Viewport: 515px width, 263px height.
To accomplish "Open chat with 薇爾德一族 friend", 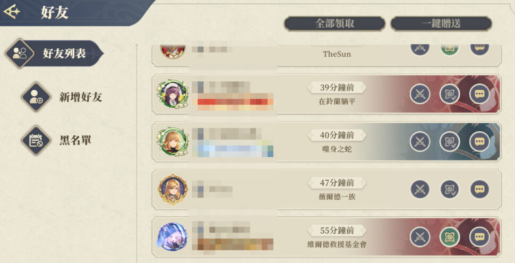I will (x=479, y=189).
